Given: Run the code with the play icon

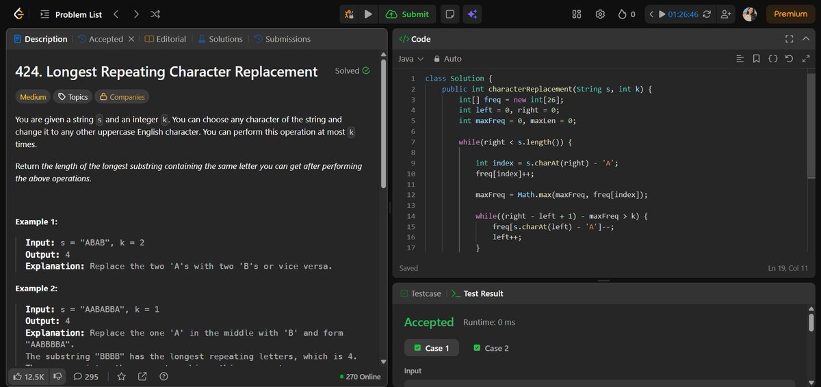Looking at the screenshot, I should [368, 14].
